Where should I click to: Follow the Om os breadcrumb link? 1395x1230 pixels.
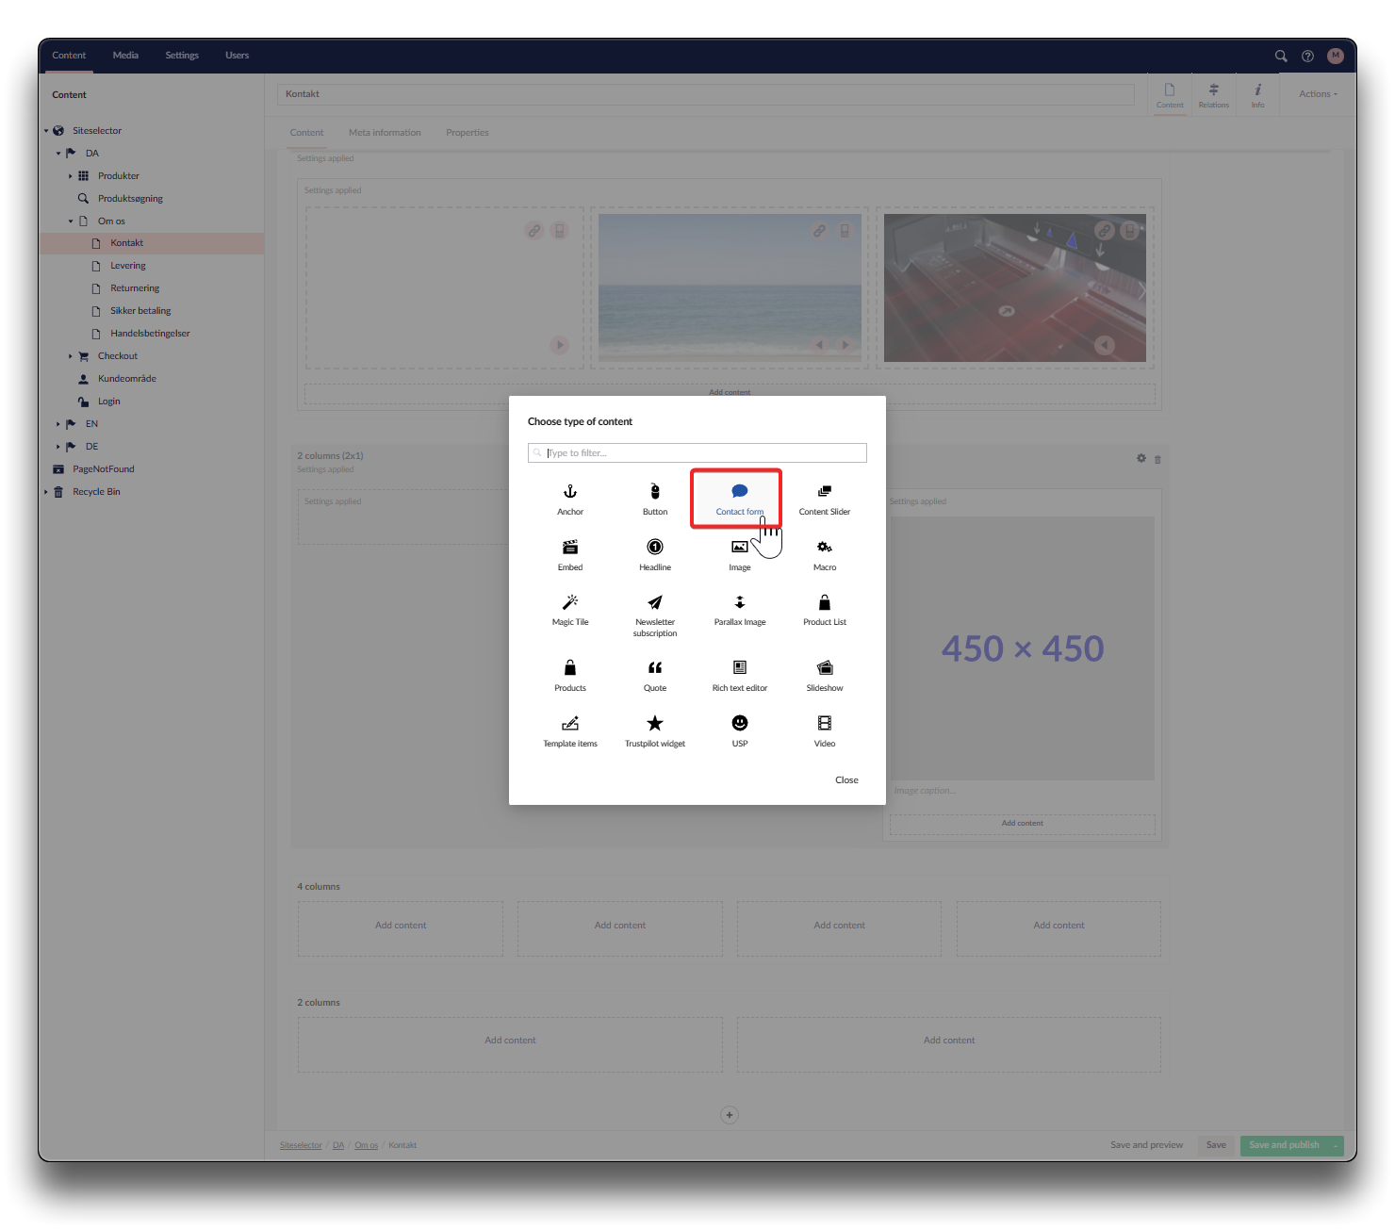[x=366, y=1145]
